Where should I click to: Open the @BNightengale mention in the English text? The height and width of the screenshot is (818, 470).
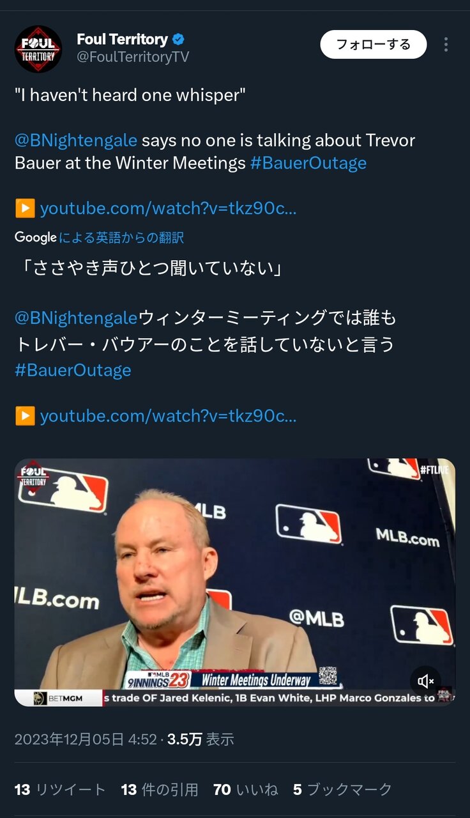tap(76, 141)
